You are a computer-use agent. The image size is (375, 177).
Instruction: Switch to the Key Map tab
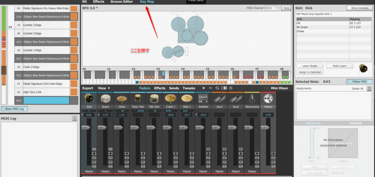click(x=147, y=2)
